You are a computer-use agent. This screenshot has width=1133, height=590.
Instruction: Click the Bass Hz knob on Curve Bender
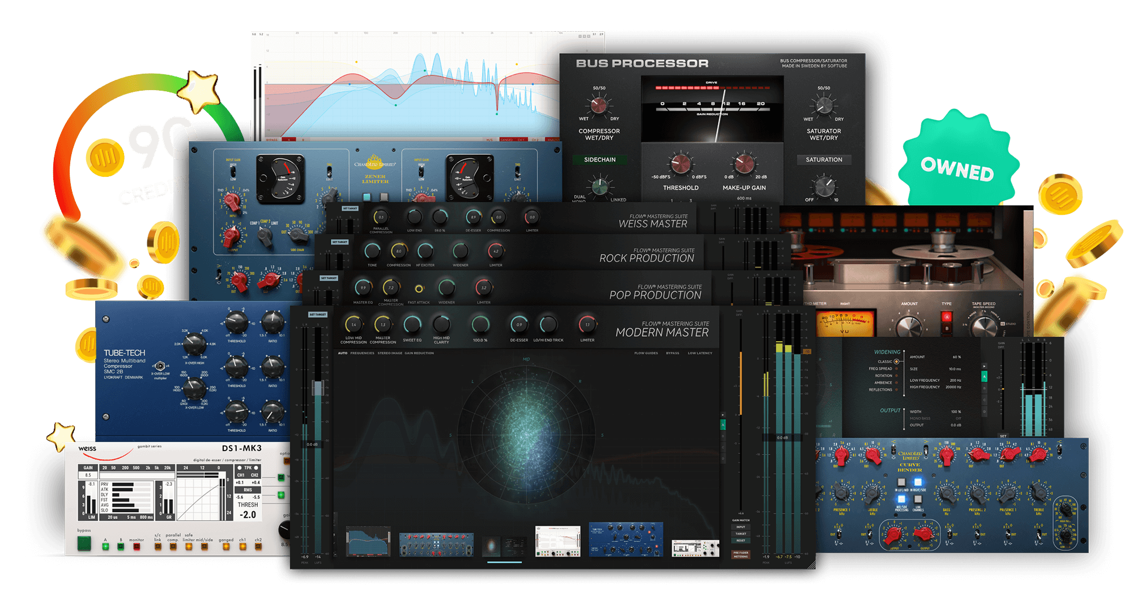tap(946, 494)
